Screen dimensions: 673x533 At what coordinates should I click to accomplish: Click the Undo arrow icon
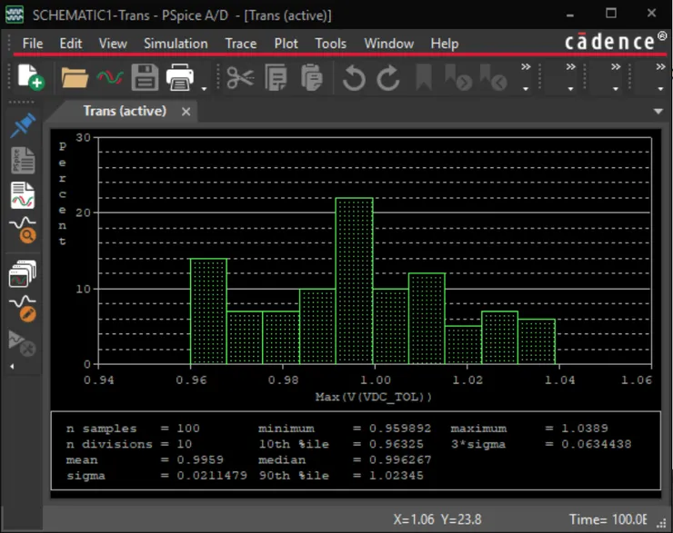point(353,78)
